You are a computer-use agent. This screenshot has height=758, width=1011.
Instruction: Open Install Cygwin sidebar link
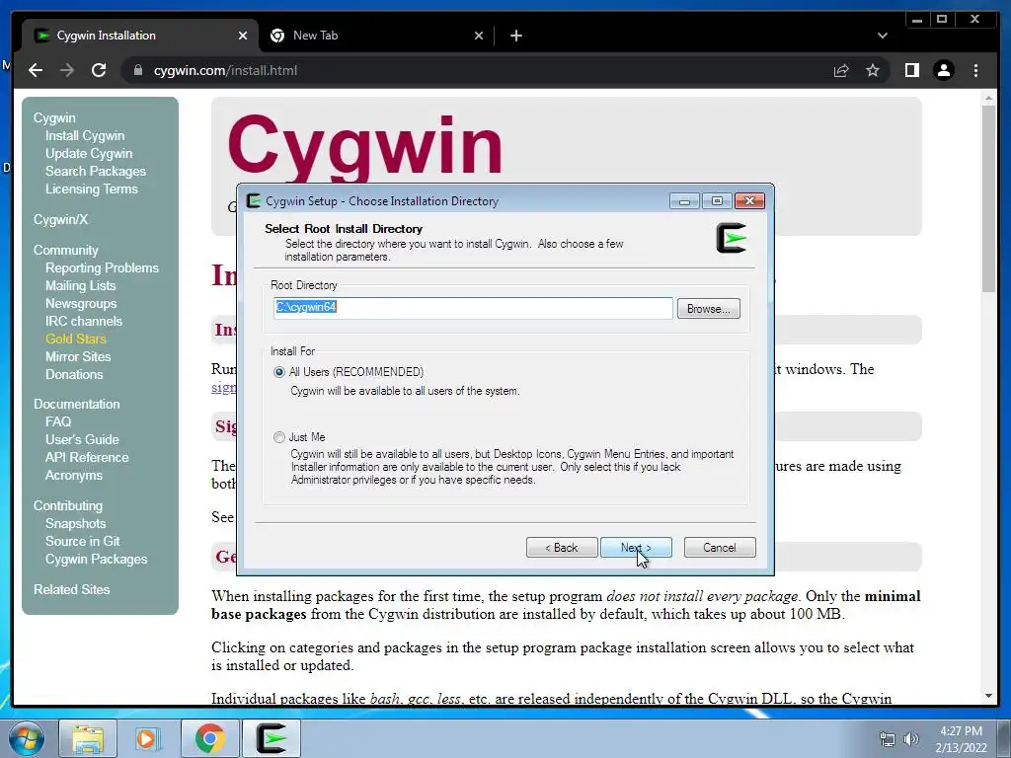(x=85, y=135)
